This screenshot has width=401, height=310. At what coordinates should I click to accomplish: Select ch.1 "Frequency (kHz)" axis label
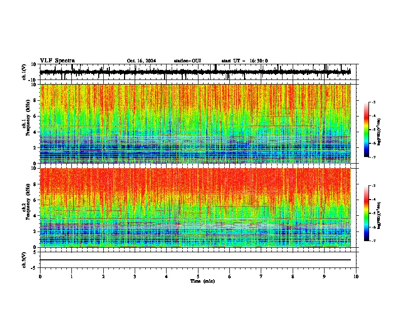click(x=28, y=118)
